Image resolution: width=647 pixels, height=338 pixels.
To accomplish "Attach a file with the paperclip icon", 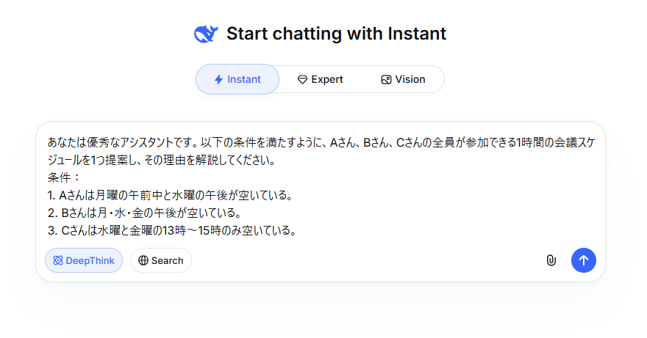I will tap(551, 260).
